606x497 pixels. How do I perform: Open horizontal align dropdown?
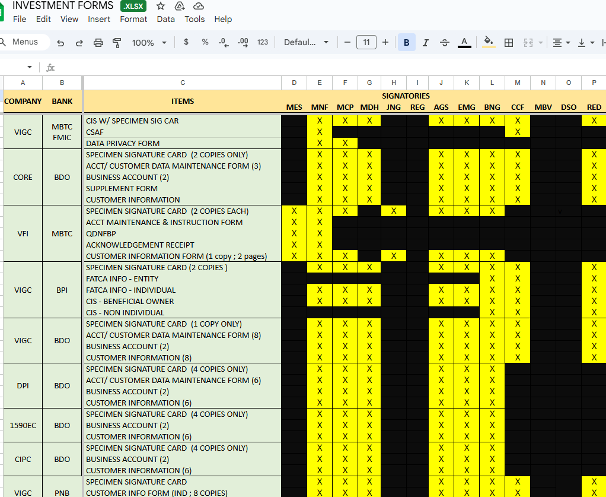click(561, 43)
